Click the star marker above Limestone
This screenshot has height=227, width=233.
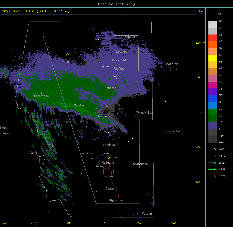click(41, 93)
